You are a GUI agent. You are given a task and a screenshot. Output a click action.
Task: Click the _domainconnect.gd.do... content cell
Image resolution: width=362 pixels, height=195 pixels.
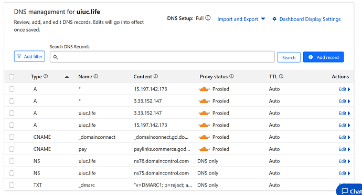(161, 137)
